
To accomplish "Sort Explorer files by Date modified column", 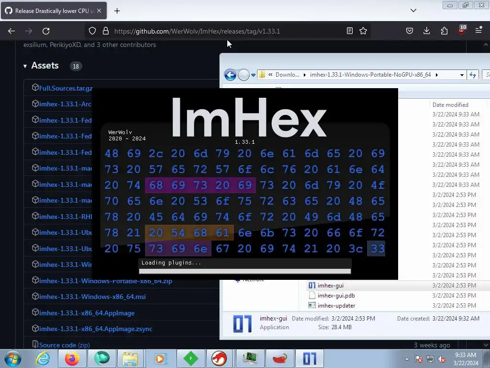I will 450,105.
